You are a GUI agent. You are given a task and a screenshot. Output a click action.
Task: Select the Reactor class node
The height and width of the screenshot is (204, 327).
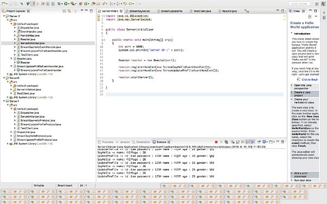(25, 63)
